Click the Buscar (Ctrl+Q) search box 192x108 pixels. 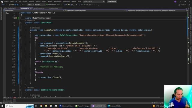94,1
